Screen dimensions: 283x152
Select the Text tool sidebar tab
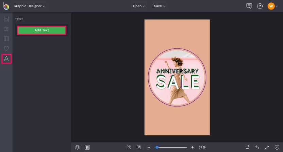(6, 59)
